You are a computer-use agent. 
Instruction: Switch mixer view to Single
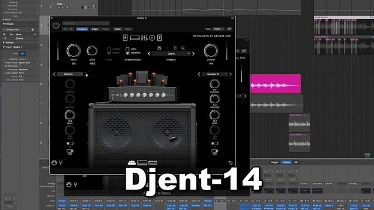tap(275, 162)
